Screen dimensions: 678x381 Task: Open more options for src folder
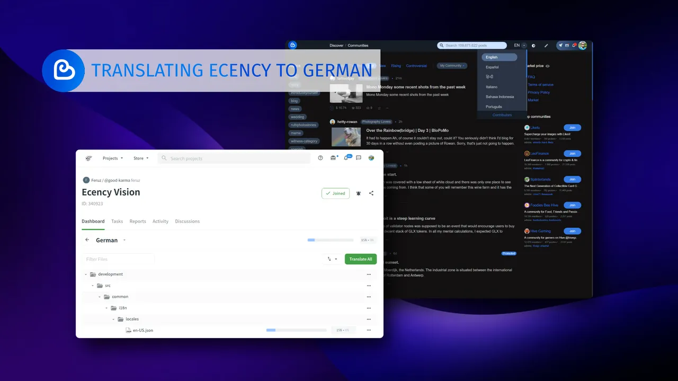click(369, 286)
